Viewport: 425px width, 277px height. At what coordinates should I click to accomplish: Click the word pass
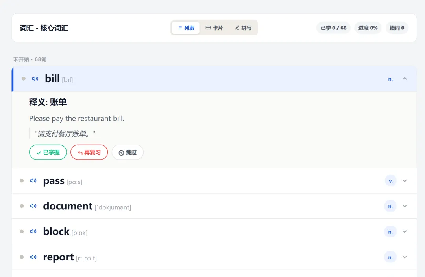54,181
